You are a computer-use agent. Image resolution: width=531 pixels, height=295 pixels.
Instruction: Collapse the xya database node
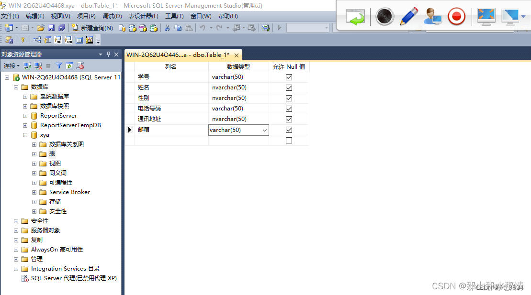click(x=25, y=135)
